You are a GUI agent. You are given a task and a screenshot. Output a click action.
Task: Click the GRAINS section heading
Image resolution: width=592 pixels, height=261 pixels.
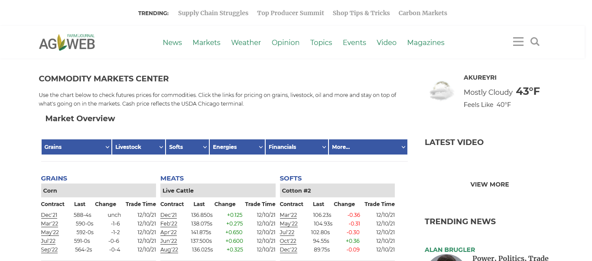[54, 178]
